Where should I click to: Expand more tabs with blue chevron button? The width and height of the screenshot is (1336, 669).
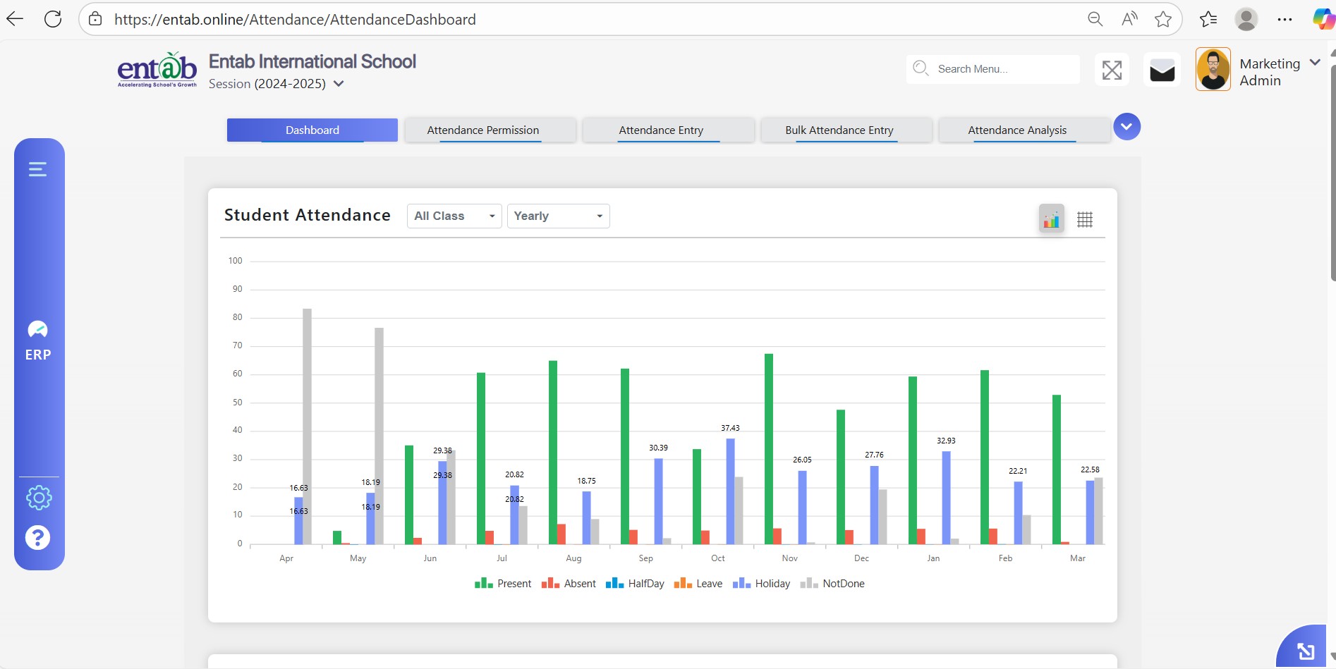coord(1127,127)
